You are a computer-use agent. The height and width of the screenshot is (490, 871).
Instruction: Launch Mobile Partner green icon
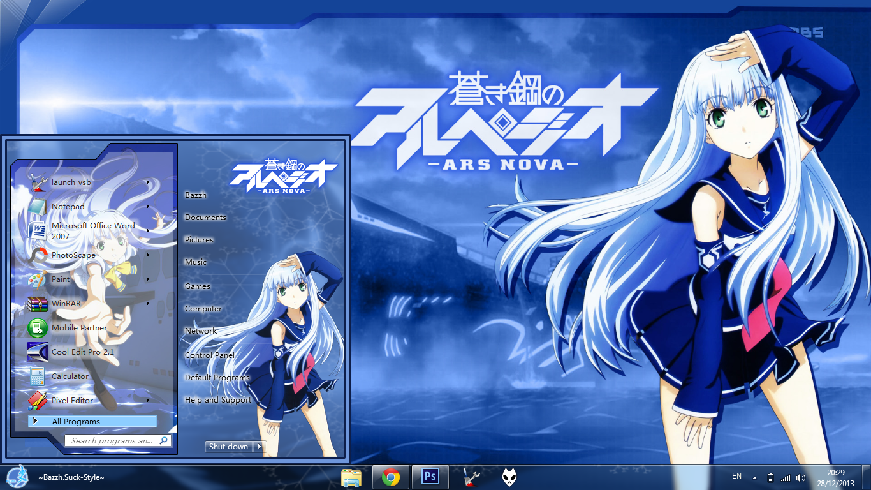pyautogui.click(x=38, y=328)
